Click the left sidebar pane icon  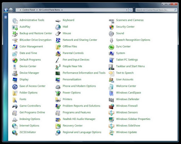pyautogui.click(x=6, y=17)
